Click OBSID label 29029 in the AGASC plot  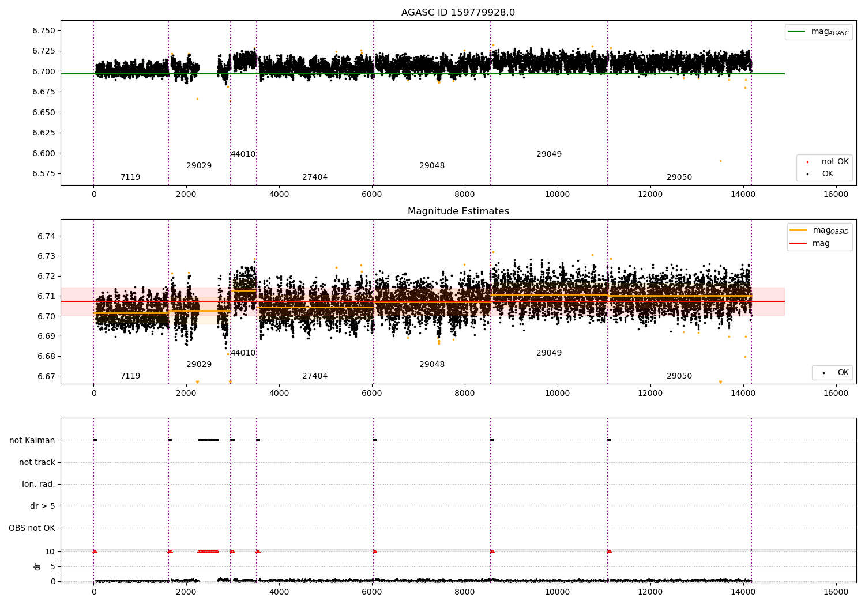pos(199,166)
